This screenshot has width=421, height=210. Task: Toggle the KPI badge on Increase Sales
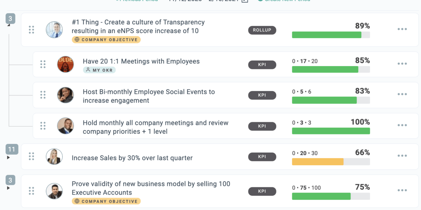[262, 157]
